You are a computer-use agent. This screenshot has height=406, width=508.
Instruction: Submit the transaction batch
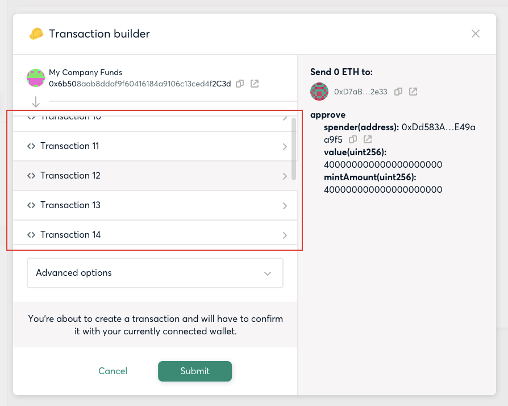point(195,371)
